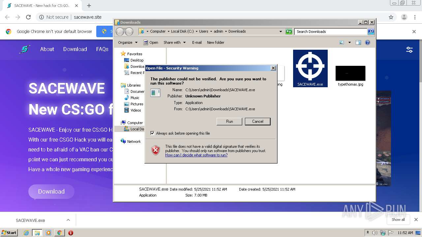Open the Share with dropdown
This screenshot has height=237, width=422.
(175, 42)
